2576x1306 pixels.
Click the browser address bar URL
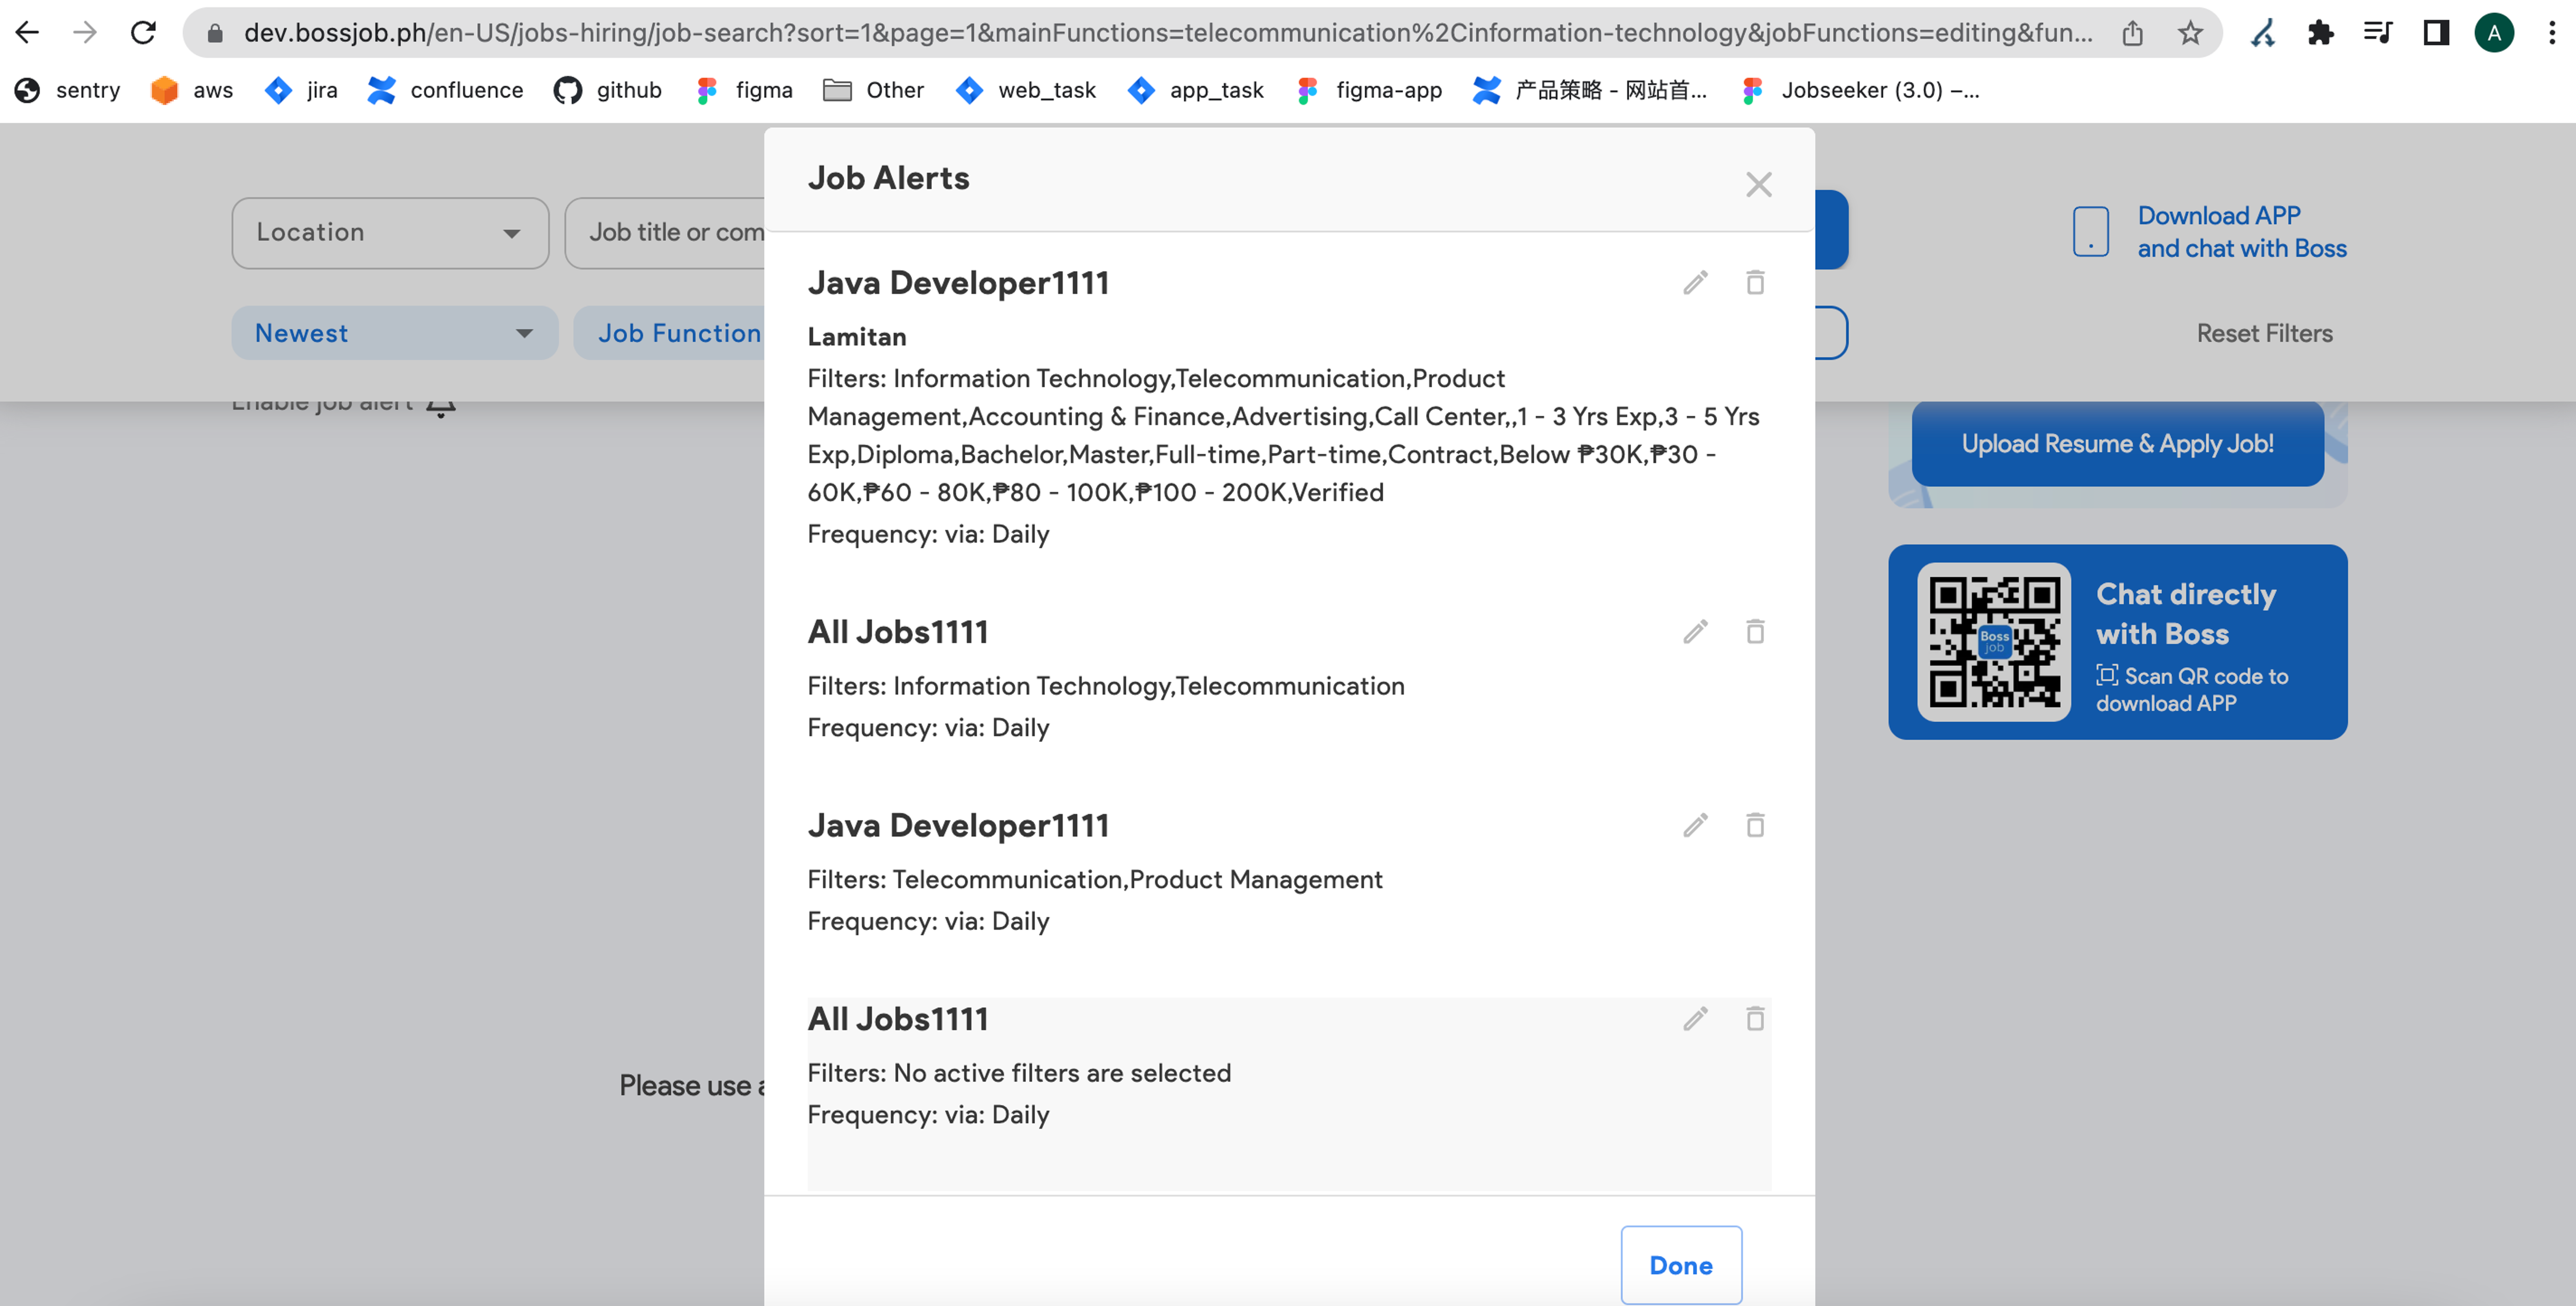click(x=1168, y=33)
